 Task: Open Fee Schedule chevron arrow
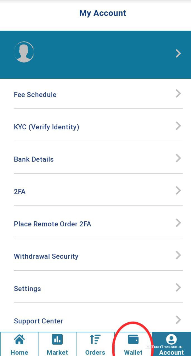[x=178, y=93]
